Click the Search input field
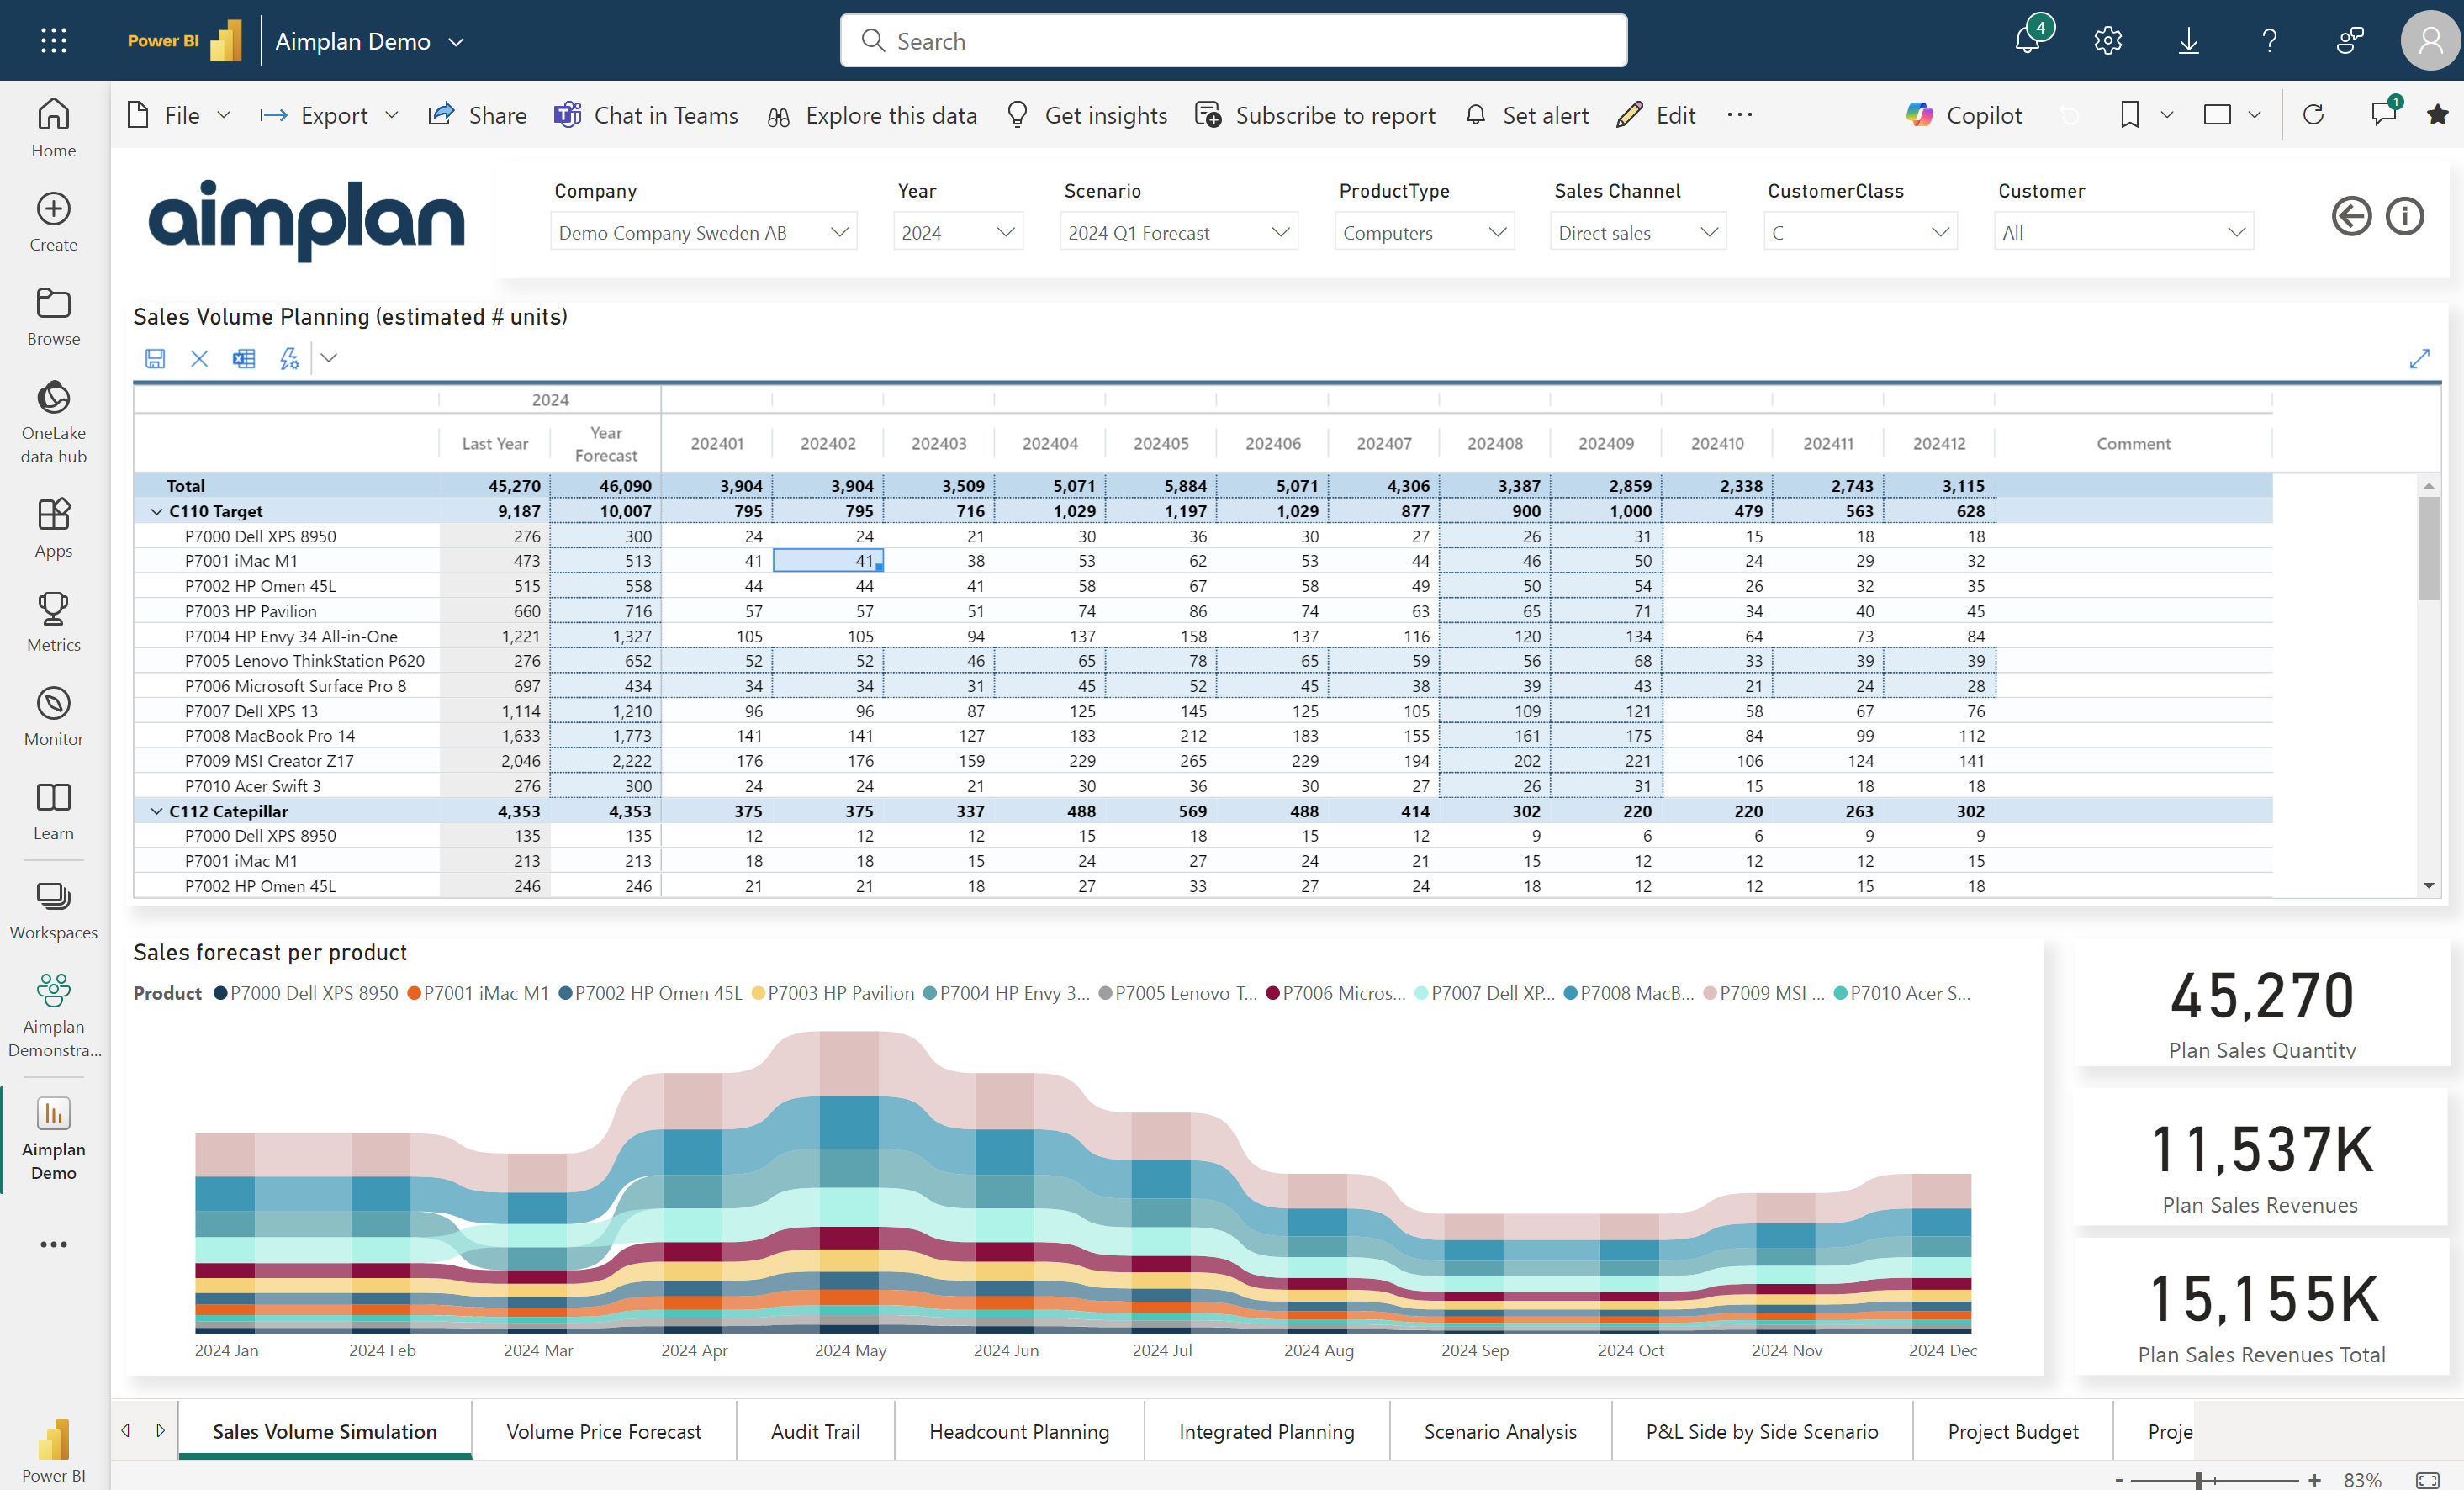This screenshot has height=1490, width=2464. [1233, 40]
